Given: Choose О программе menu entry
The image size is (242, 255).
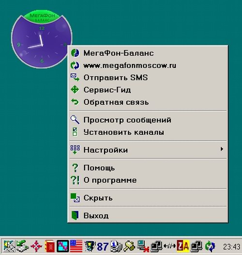Looking at the screenshot, I should [148, 180].
